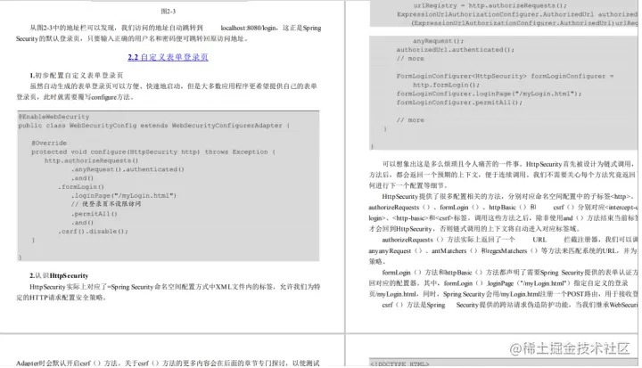The width and height of the screenshot is (642, 368).
Task: Click the "@Override" annotation in code
Action: [x=49, y=143]
